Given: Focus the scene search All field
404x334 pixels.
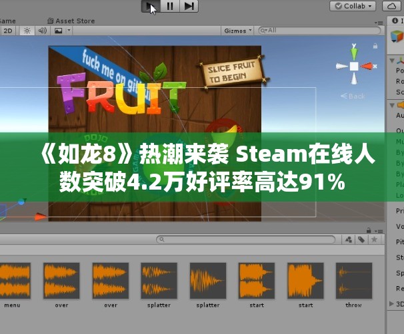Looking at the screenshot, I should (319, 31).
